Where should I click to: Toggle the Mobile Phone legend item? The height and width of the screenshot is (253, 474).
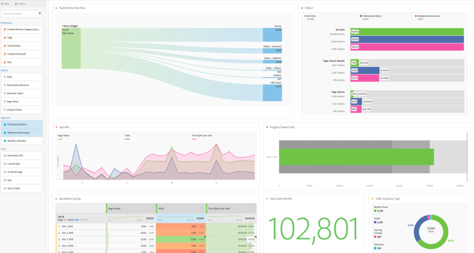tap(381, 209)
